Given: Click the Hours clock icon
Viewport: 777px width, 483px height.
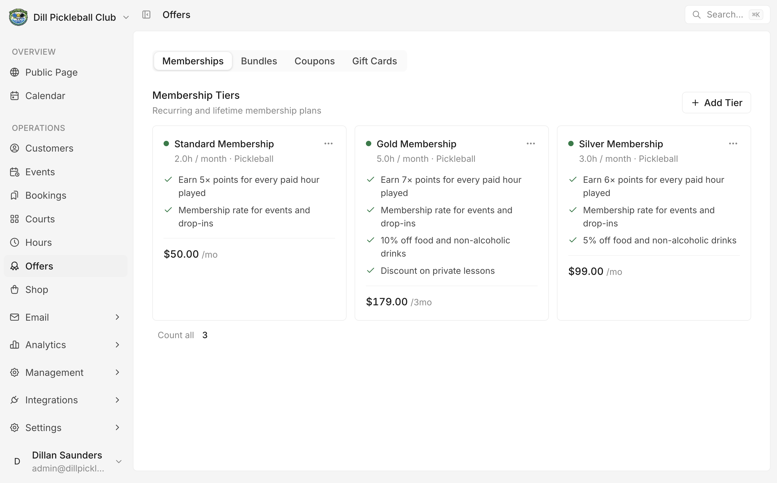Looking at the screenshot, I should pyautogui.click(x=14, y=243).
